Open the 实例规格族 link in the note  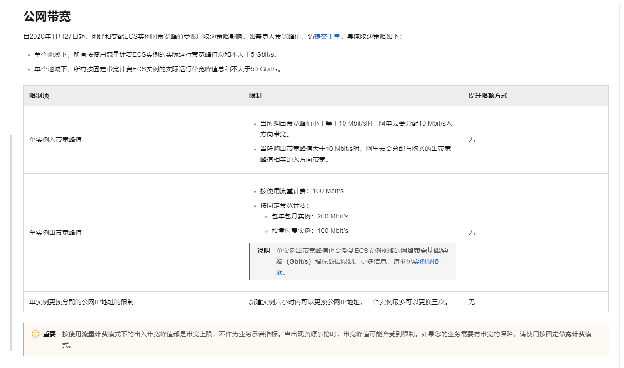coord(426,261)
